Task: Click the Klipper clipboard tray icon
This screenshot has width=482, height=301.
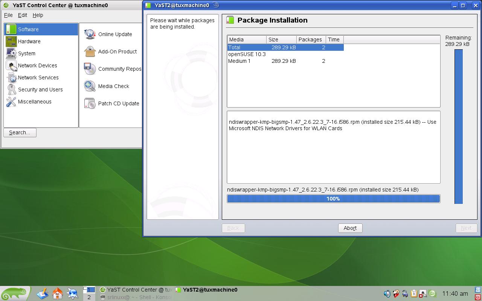Action: [x=414, y=293]
